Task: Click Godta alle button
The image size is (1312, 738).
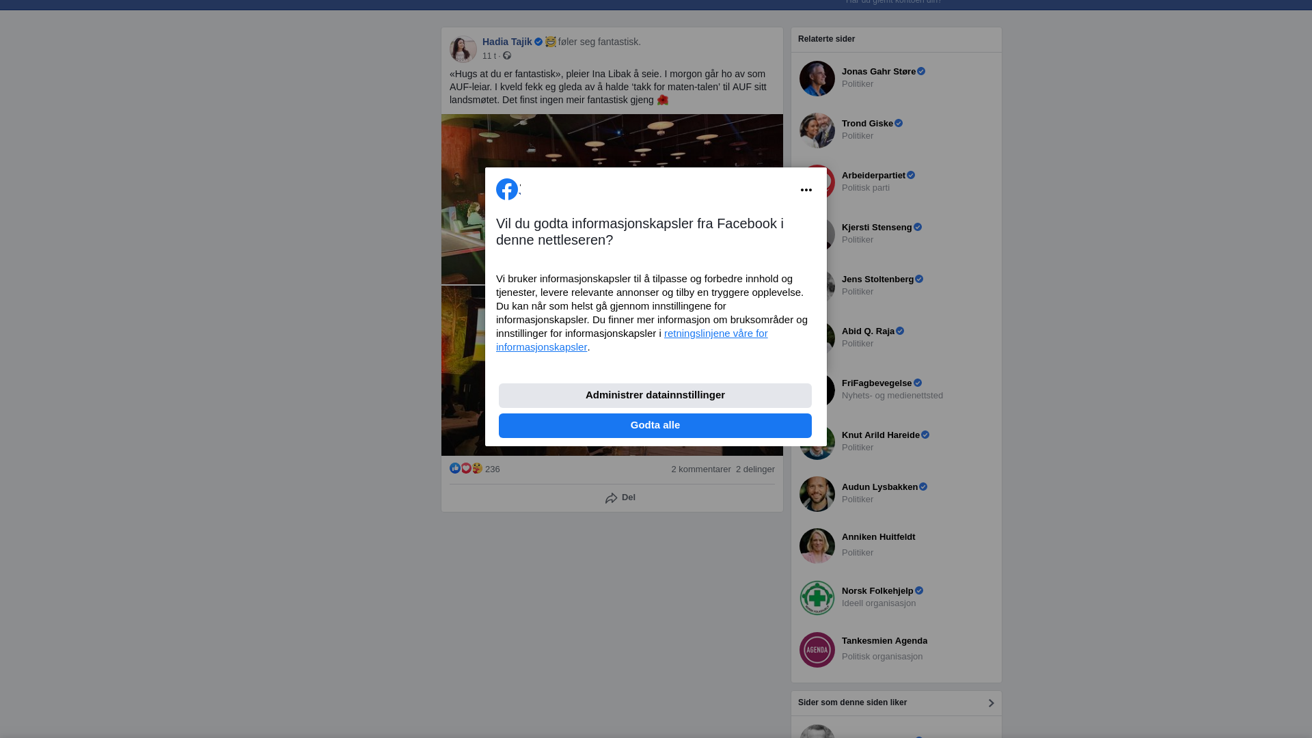Action: pos(655,426)
